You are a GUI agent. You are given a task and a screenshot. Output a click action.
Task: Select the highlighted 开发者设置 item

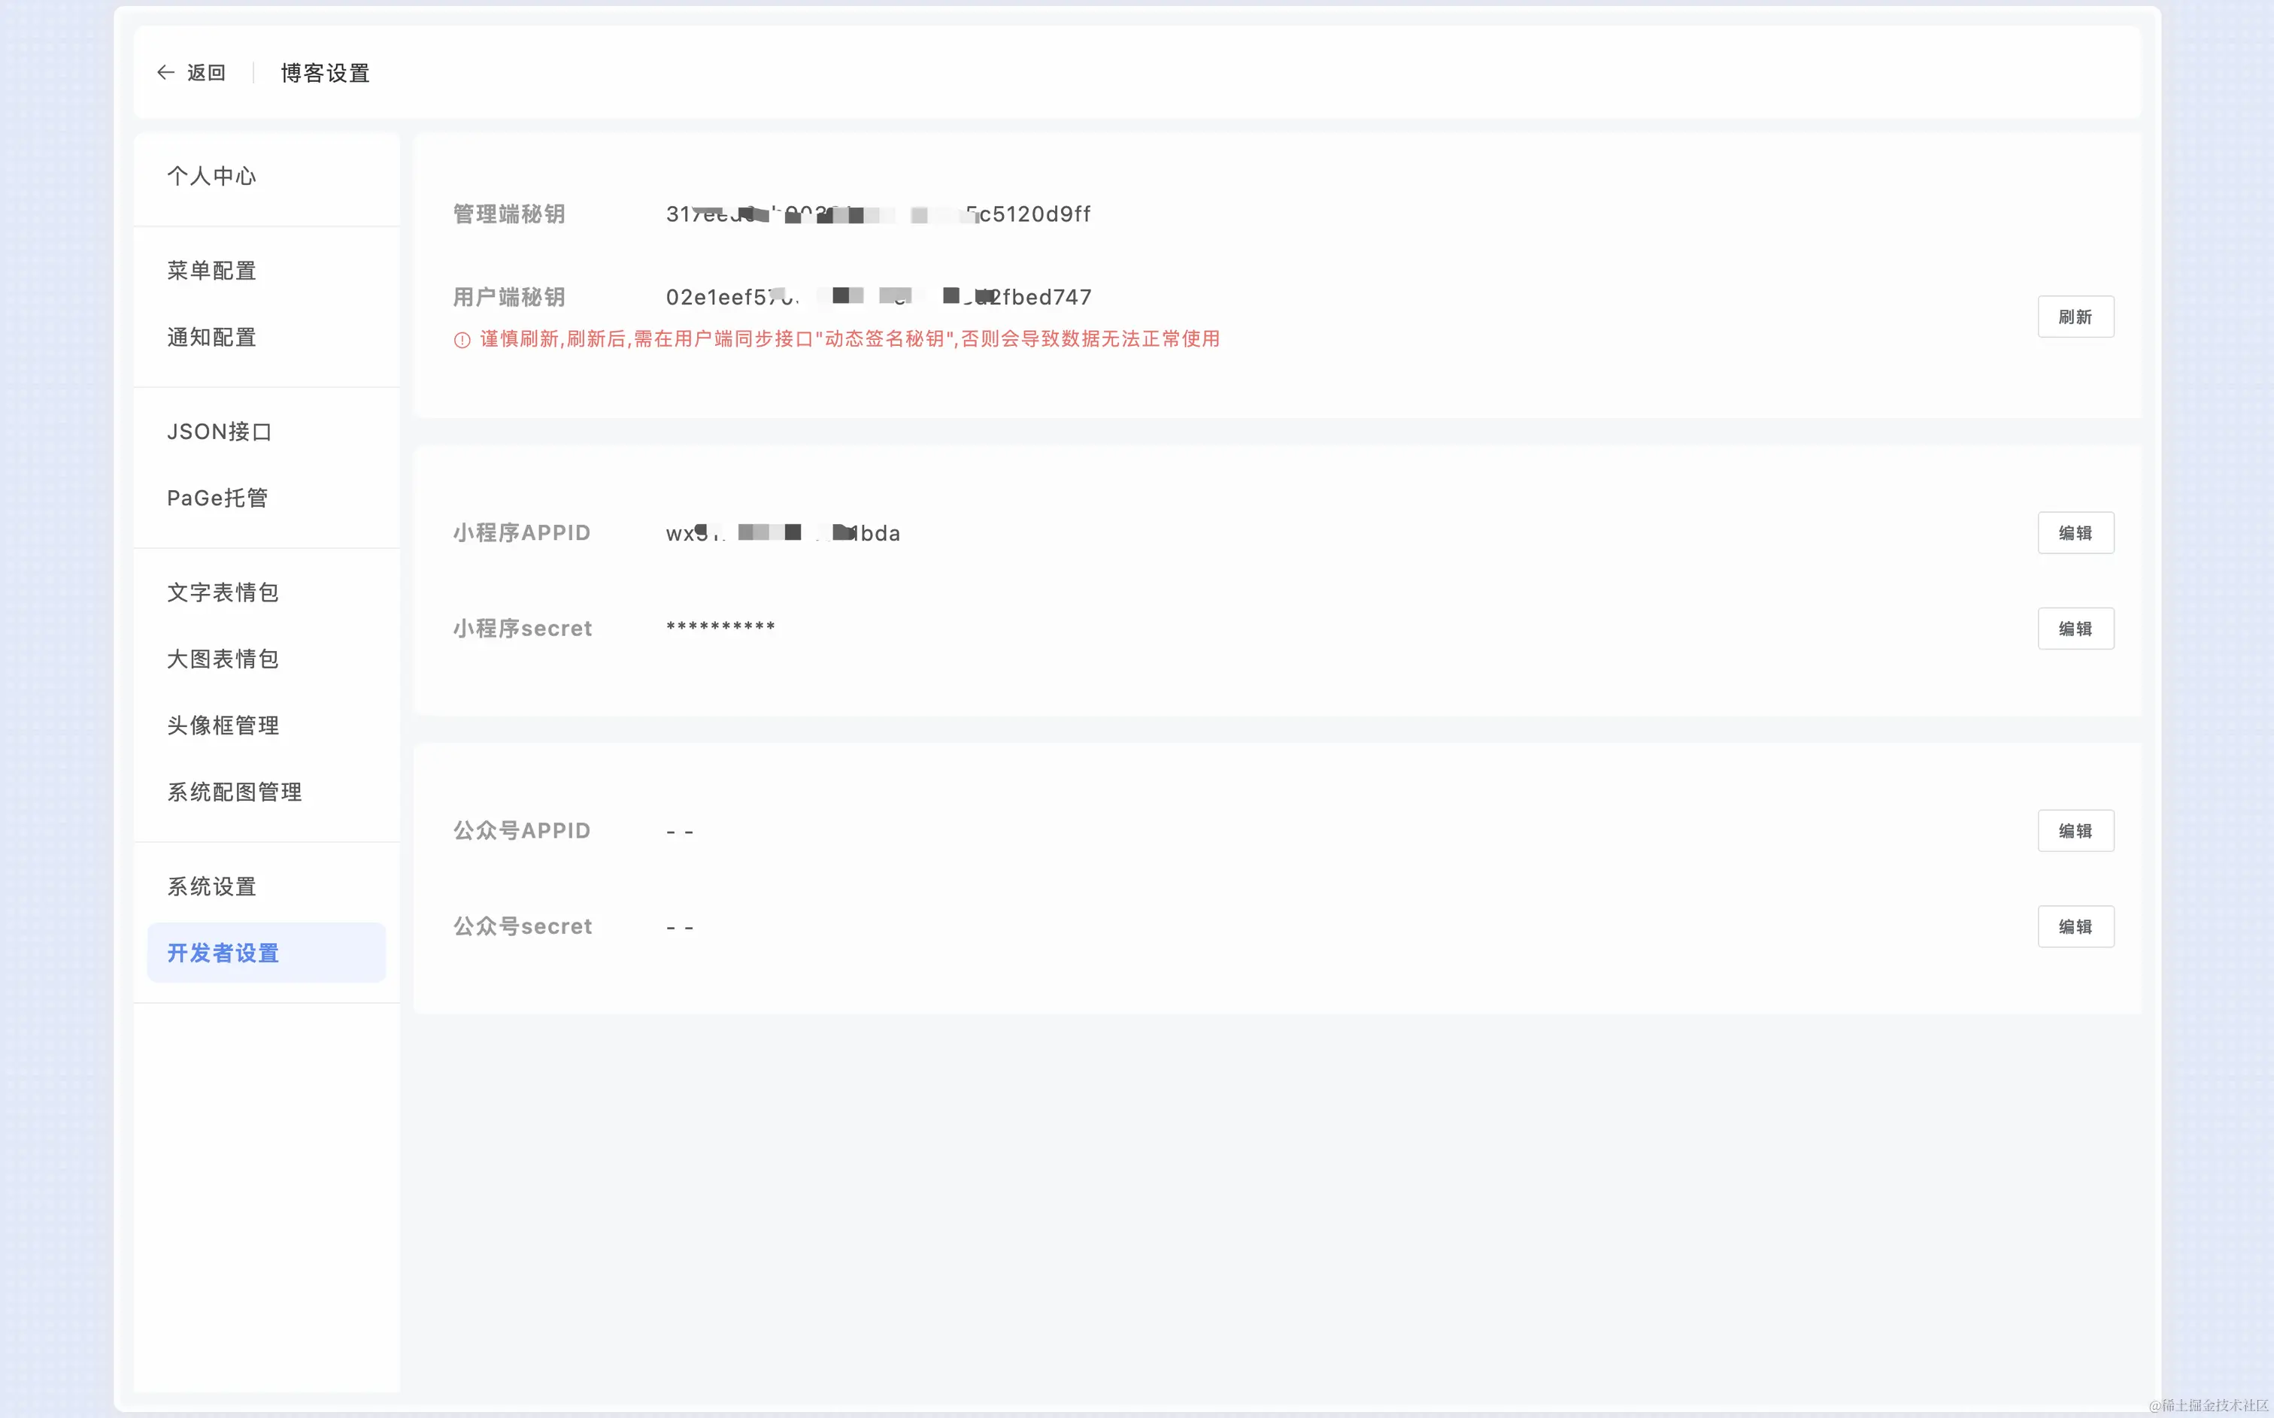223,954
